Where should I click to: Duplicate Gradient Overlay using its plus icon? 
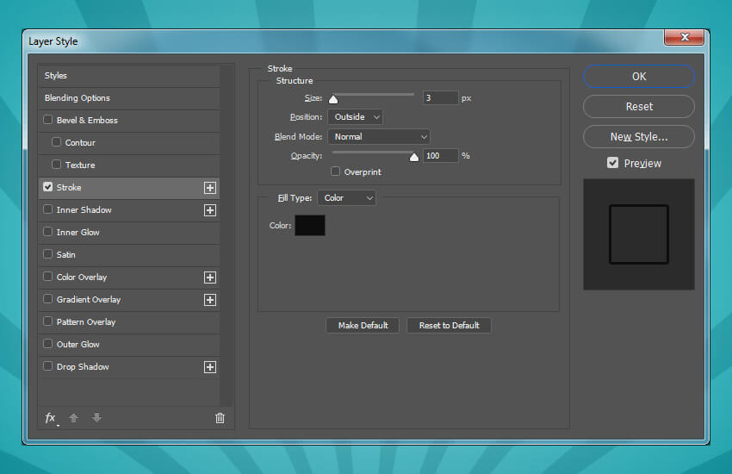(x=209, y=300)
